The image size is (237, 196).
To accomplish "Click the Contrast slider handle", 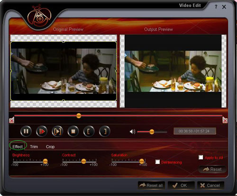I will pyautogui.click(x=83, y=161).
